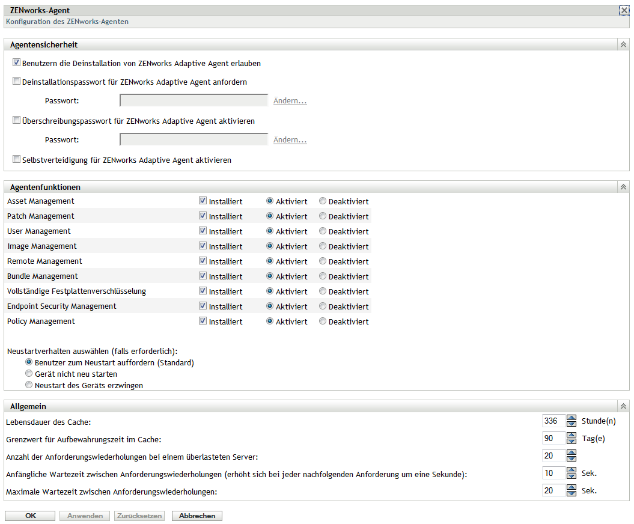
Task: Select Deaktiviert for Patch Management
Action: point(322,216)
